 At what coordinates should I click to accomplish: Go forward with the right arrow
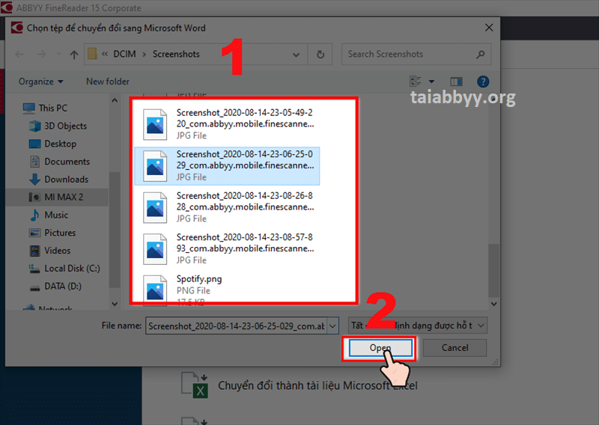(41, 54)
